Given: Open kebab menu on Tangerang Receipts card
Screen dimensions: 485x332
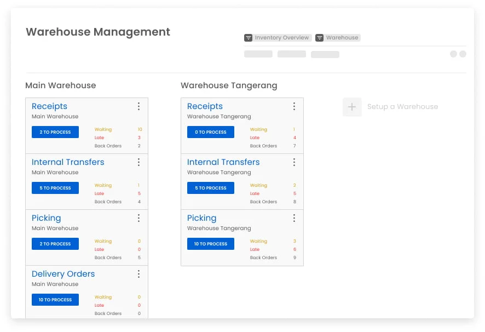Looking at the screenshot, I should click(294, 106).
